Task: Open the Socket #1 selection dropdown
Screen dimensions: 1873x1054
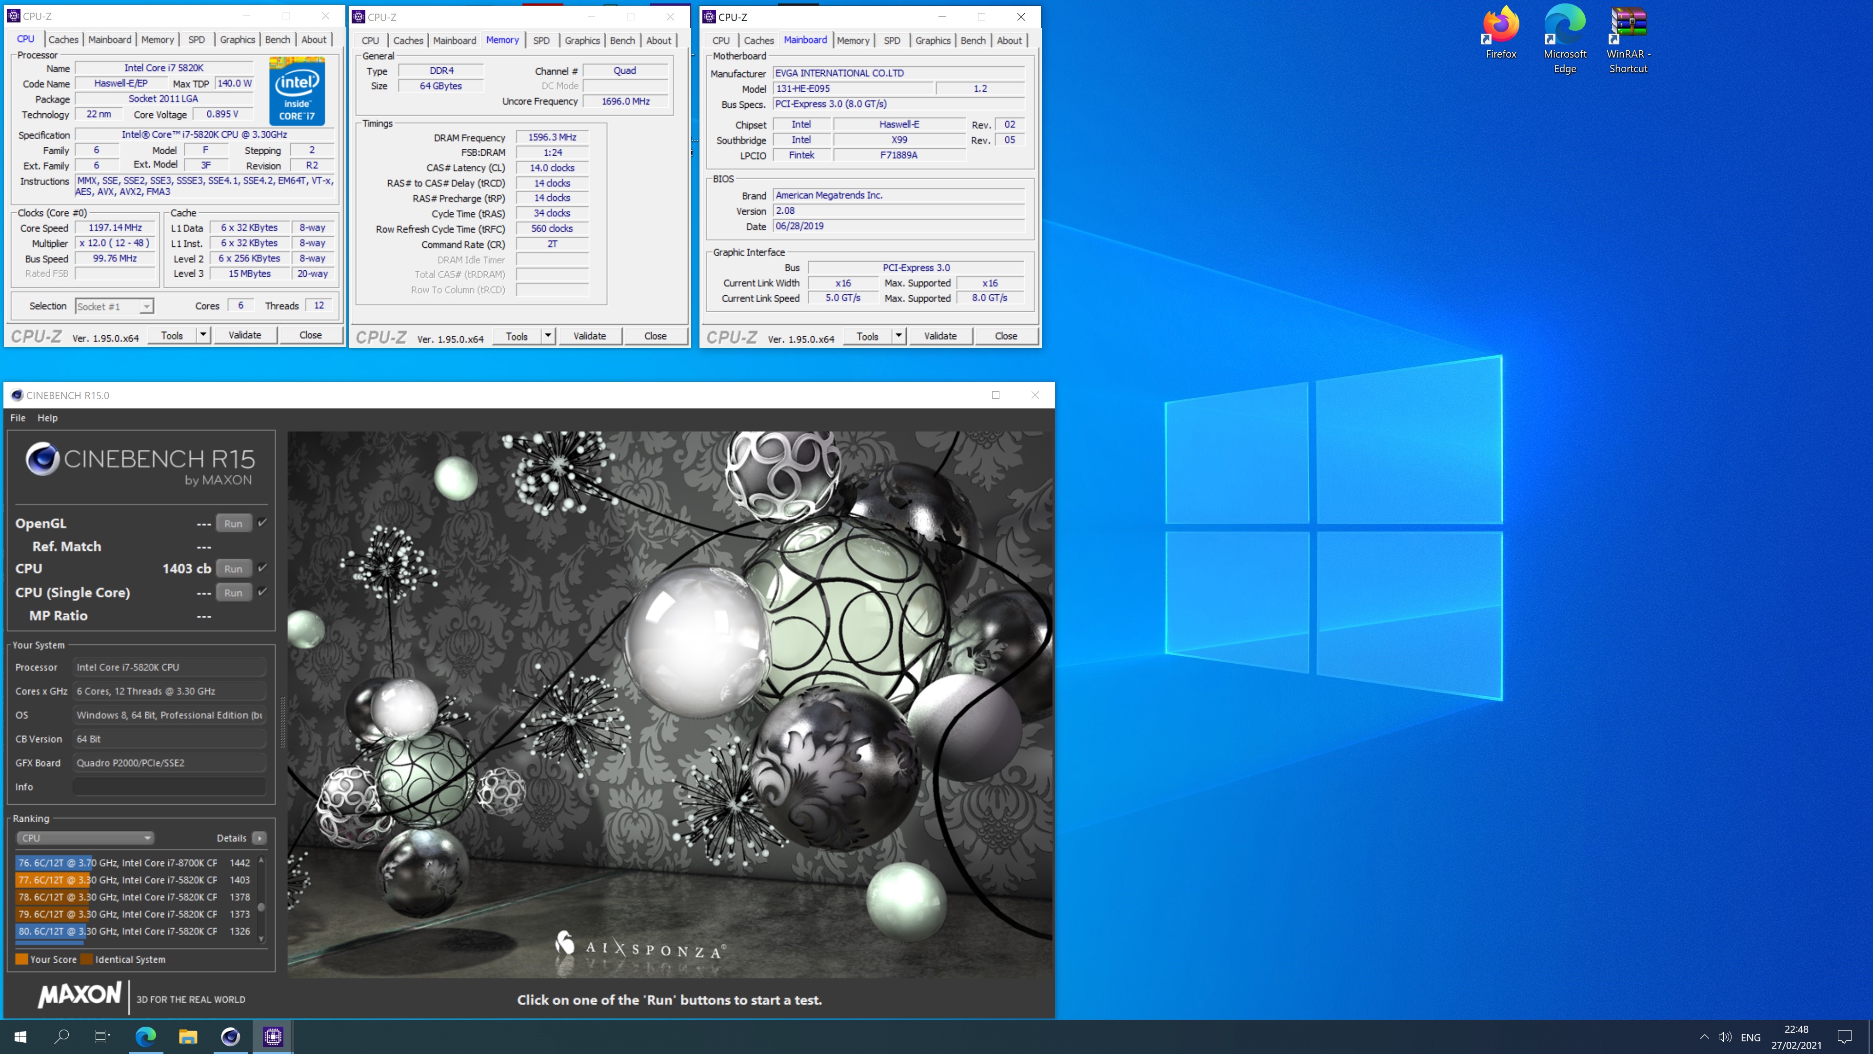Action: coord(114,306)
